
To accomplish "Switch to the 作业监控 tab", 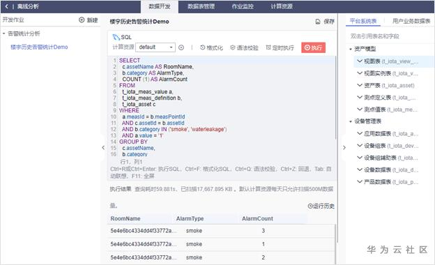I will [x=243, y=6].
